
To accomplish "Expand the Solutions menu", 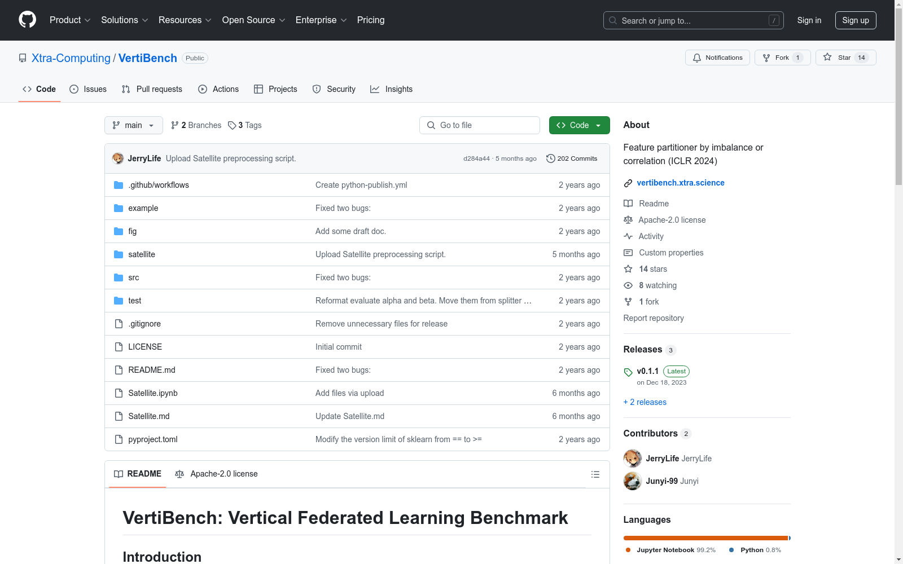I will click(125, 20).
